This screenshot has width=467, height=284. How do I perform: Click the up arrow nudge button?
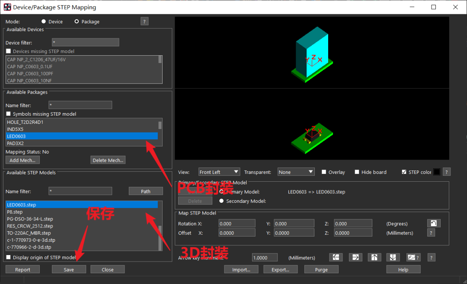click(x=374, y=257)
